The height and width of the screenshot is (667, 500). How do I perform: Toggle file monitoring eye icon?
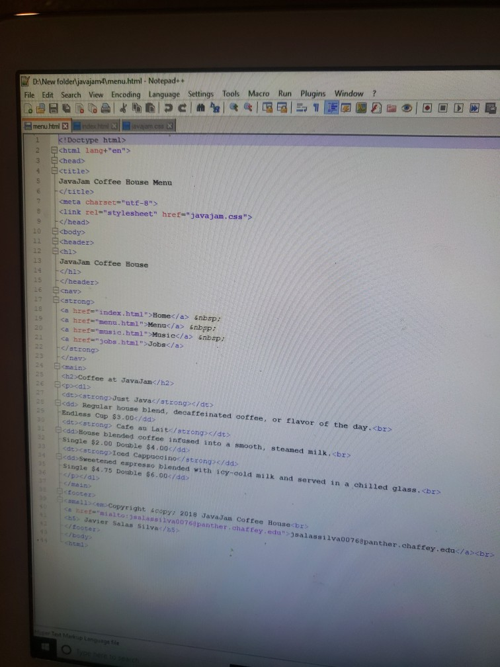click(407, 108)
